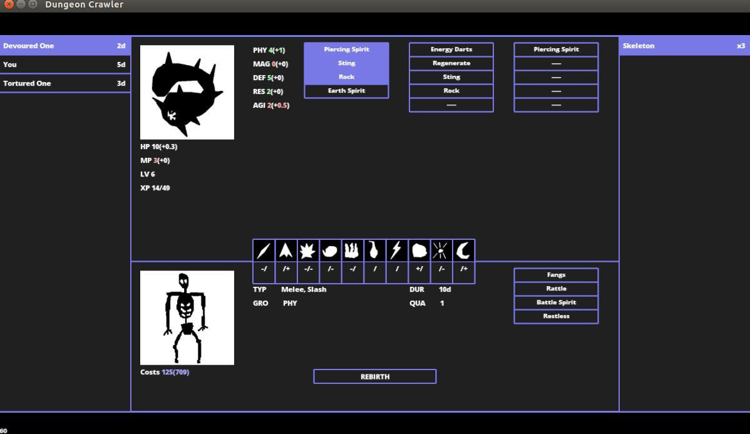This screenshot has width=750, height=434.
Task: Click the TYP Melee, Slash text
Action: pyautogui.click(x=290, y=289)
